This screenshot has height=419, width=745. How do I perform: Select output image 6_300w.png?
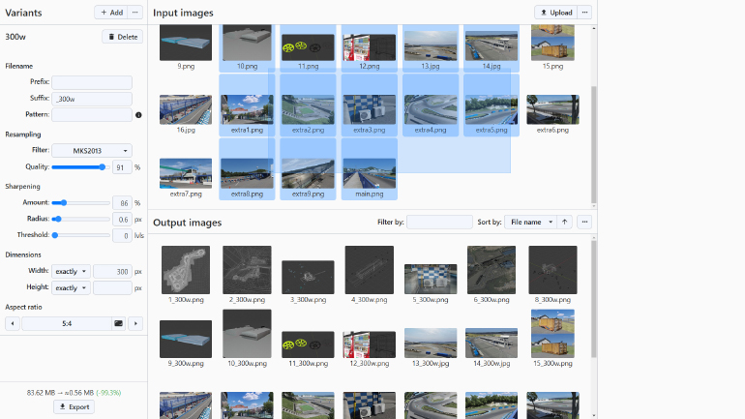tap(492, 275)
